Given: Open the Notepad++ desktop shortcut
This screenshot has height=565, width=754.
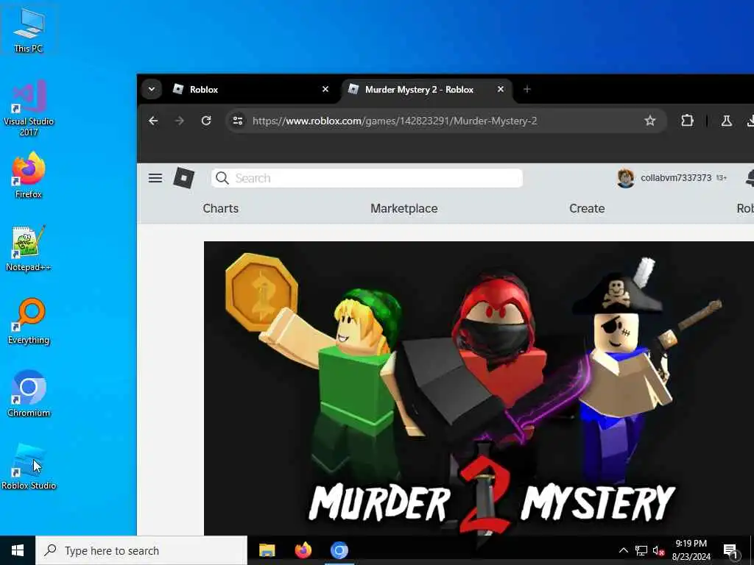Looking at the screenshot, I should 29,249.
